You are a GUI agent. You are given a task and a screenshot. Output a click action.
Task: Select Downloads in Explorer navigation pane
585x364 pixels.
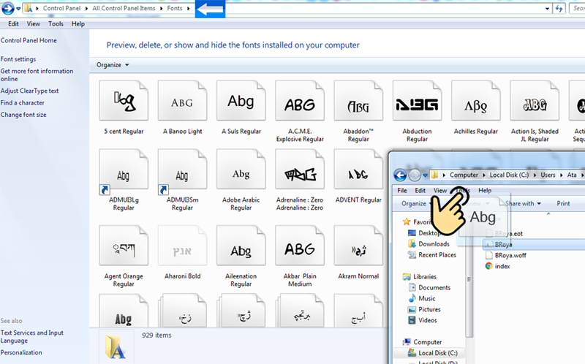coord(429,243)
